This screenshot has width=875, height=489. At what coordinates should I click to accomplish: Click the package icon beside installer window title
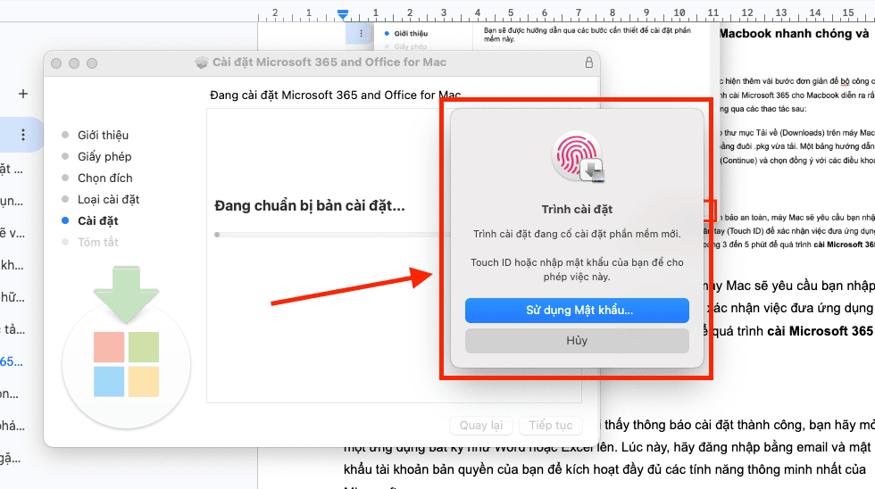coord(202,62)
